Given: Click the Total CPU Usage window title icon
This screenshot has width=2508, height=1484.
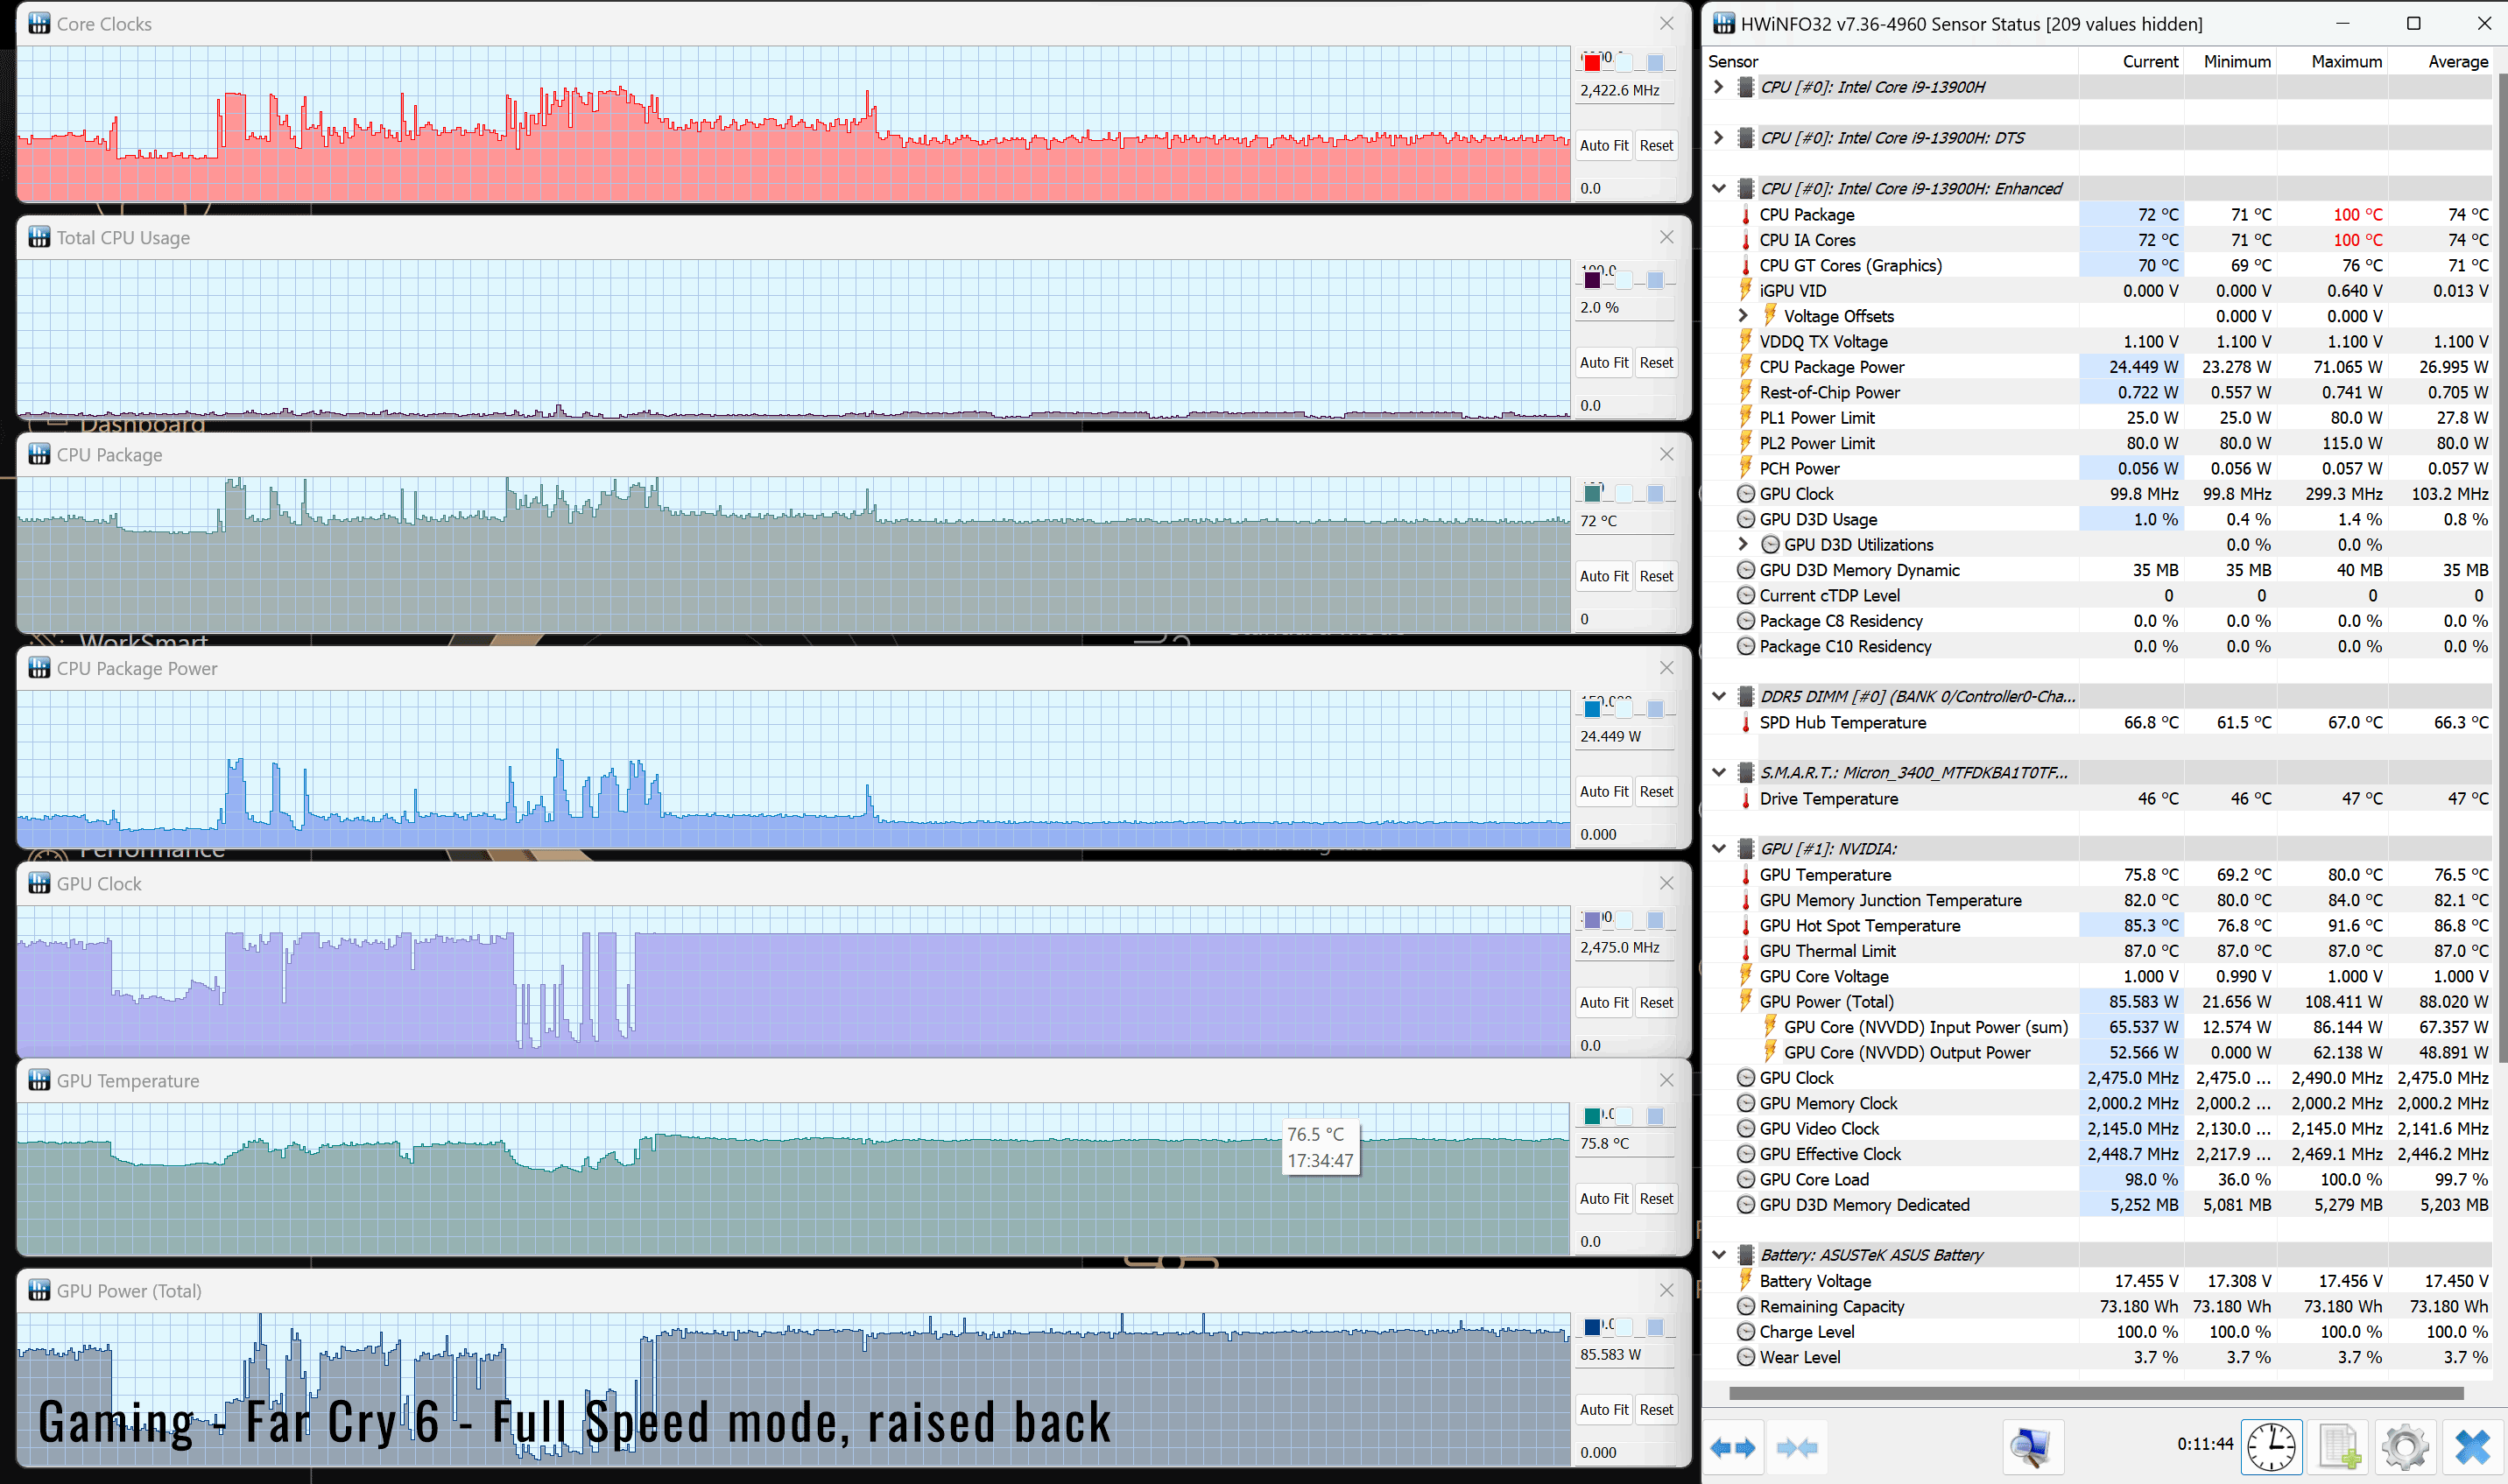Looking at the screenshot, I should click(x=39, y=237).
